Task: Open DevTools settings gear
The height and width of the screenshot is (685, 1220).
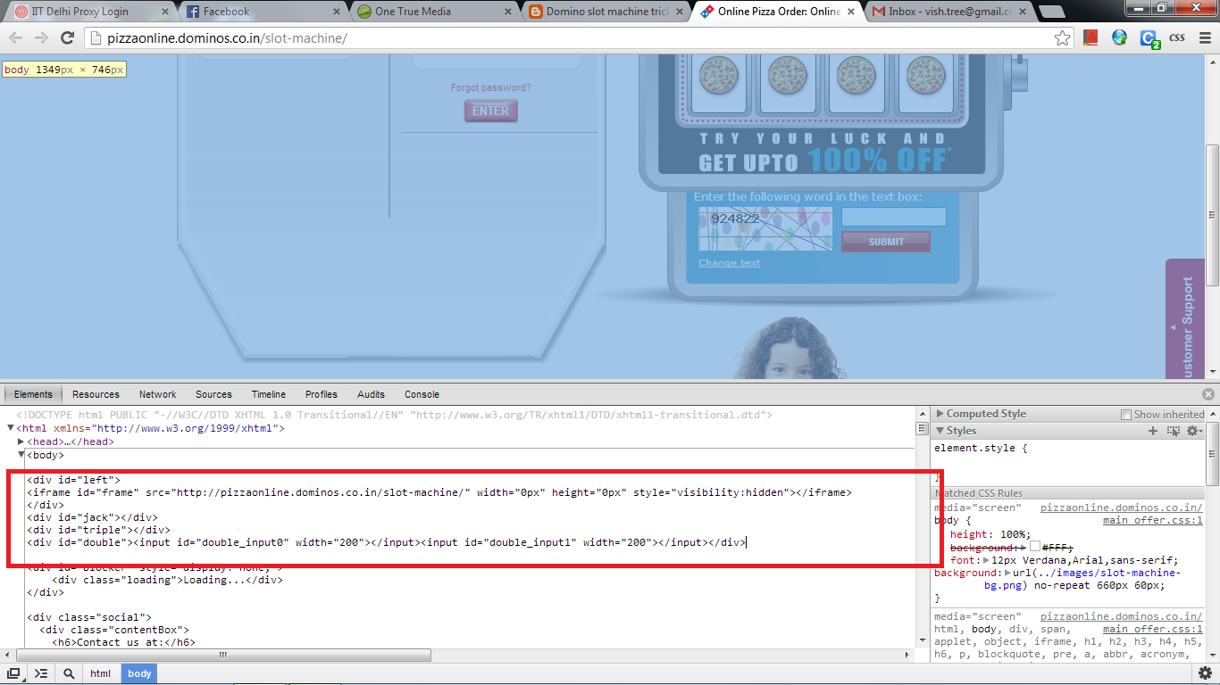Action: [1205, 673]
